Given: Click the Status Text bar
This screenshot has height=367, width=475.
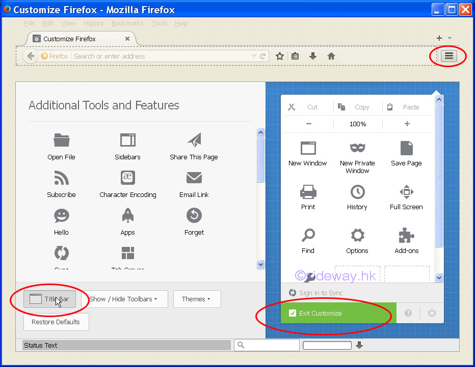Looking at the screenshot, I should 126,345.
